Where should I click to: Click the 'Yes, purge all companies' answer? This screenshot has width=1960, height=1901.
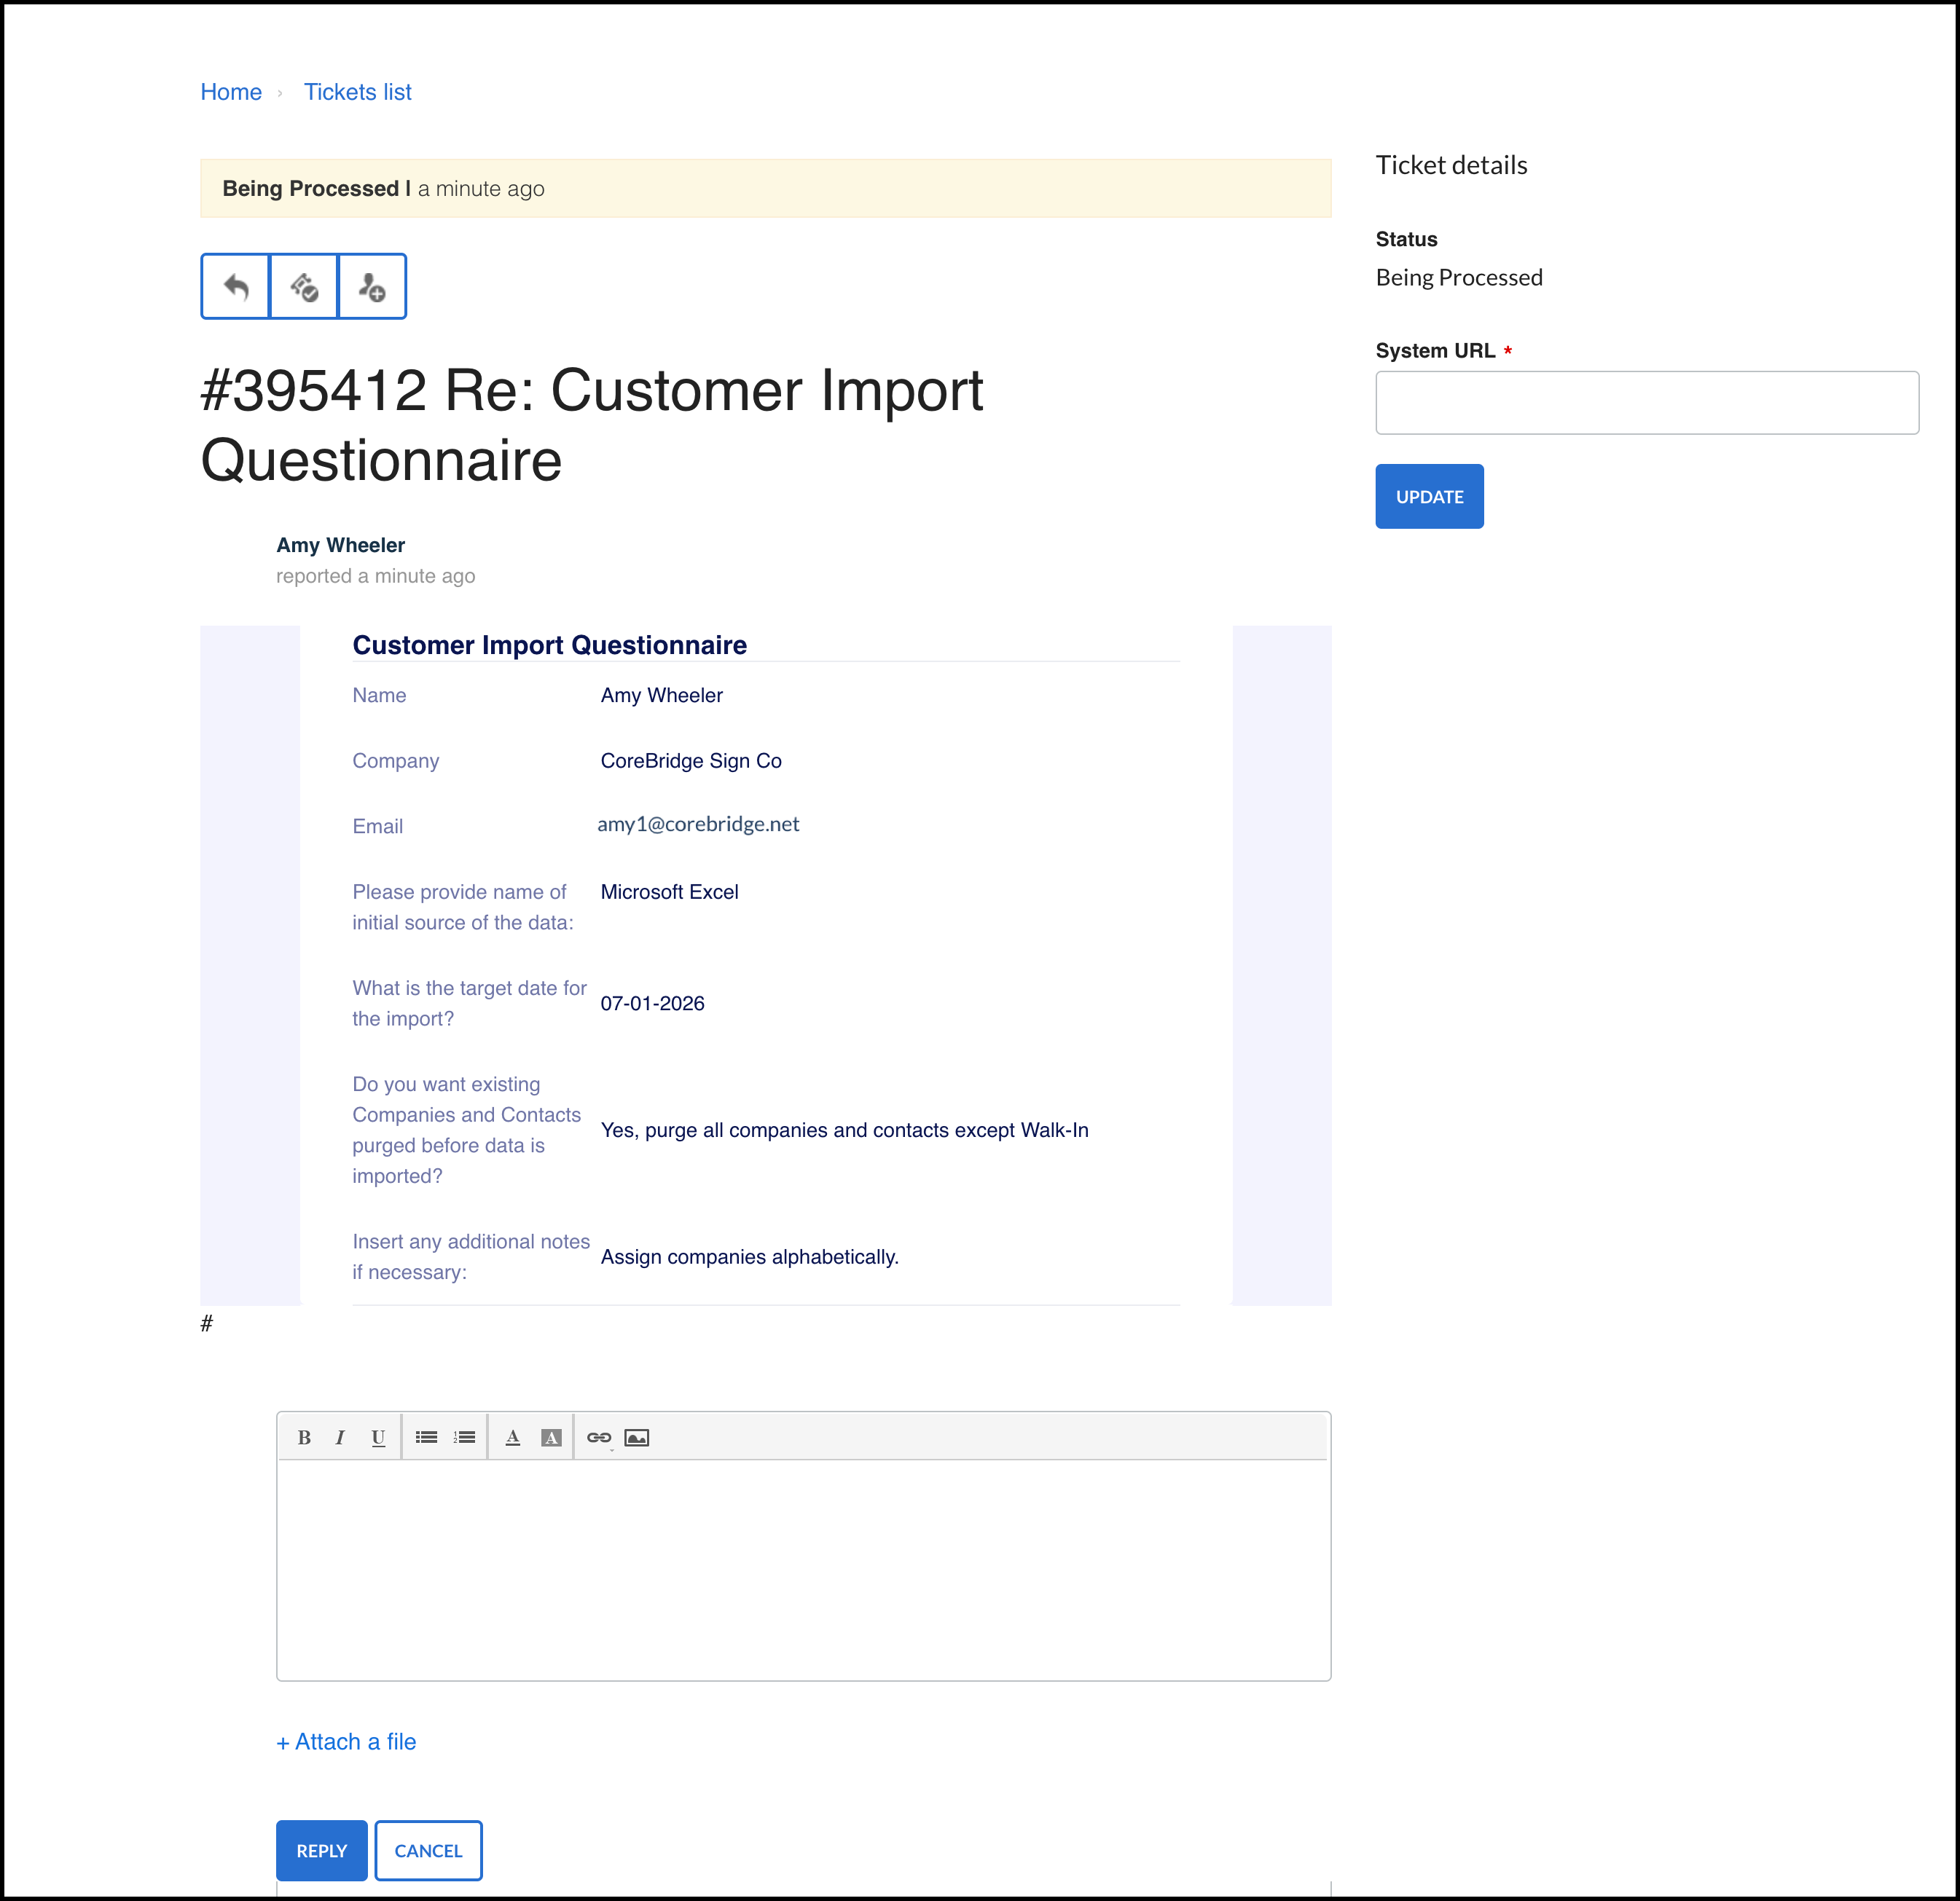pyautogui.click(x=845, y=1130)
